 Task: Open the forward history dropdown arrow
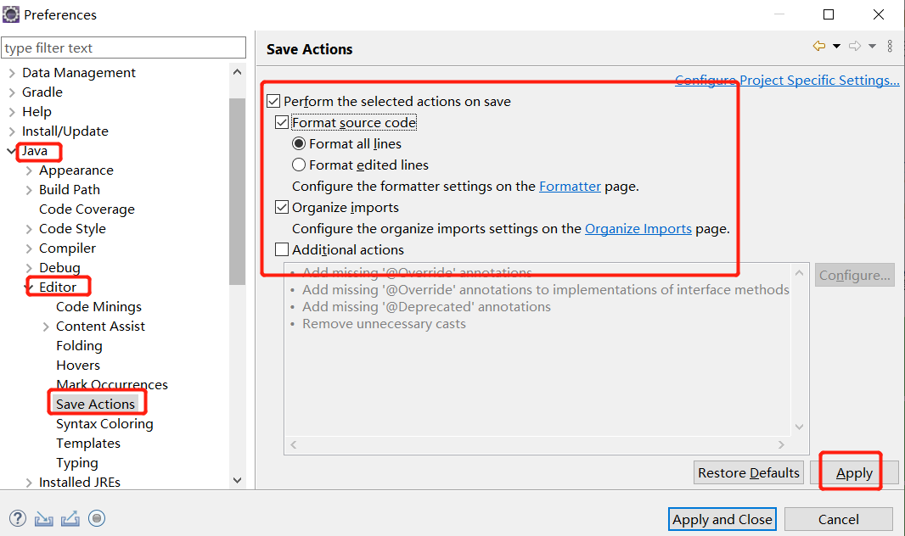click(x=872, y=46)
